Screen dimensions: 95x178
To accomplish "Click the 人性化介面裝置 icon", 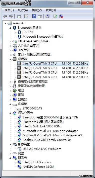I will (x=15, y=46).
